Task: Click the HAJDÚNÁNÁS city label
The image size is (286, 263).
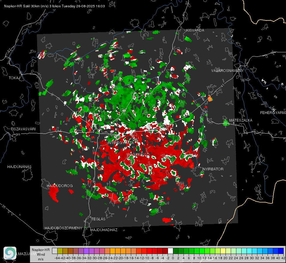Action: [19, 167]
